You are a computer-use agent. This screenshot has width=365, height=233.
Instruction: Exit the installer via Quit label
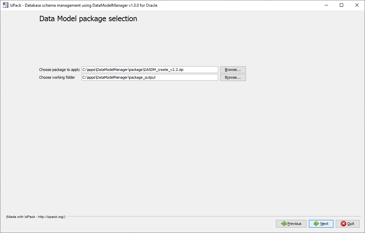351,224
